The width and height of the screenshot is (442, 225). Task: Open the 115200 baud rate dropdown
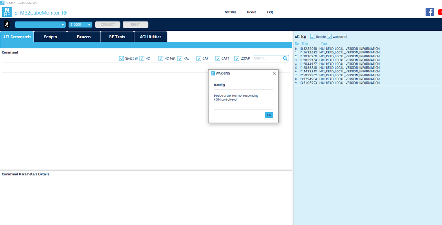81,24
